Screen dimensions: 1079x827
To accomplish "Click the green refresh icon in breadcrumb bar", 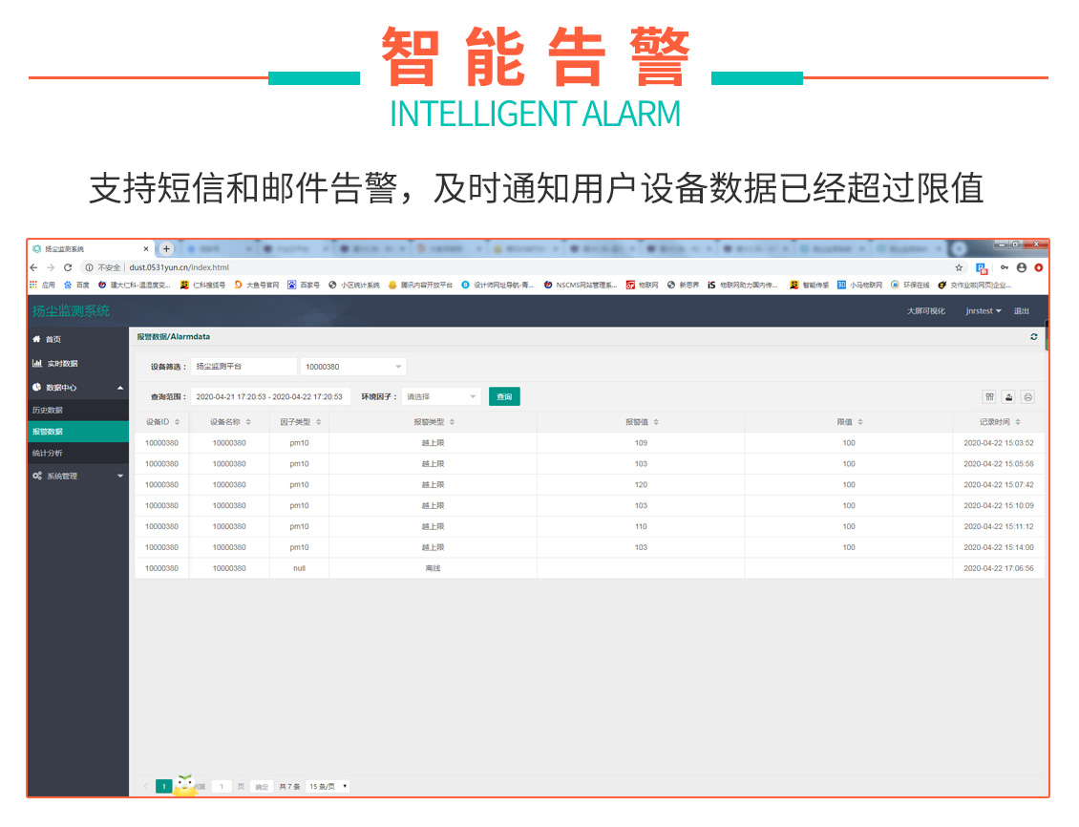I will [1033, 337].
